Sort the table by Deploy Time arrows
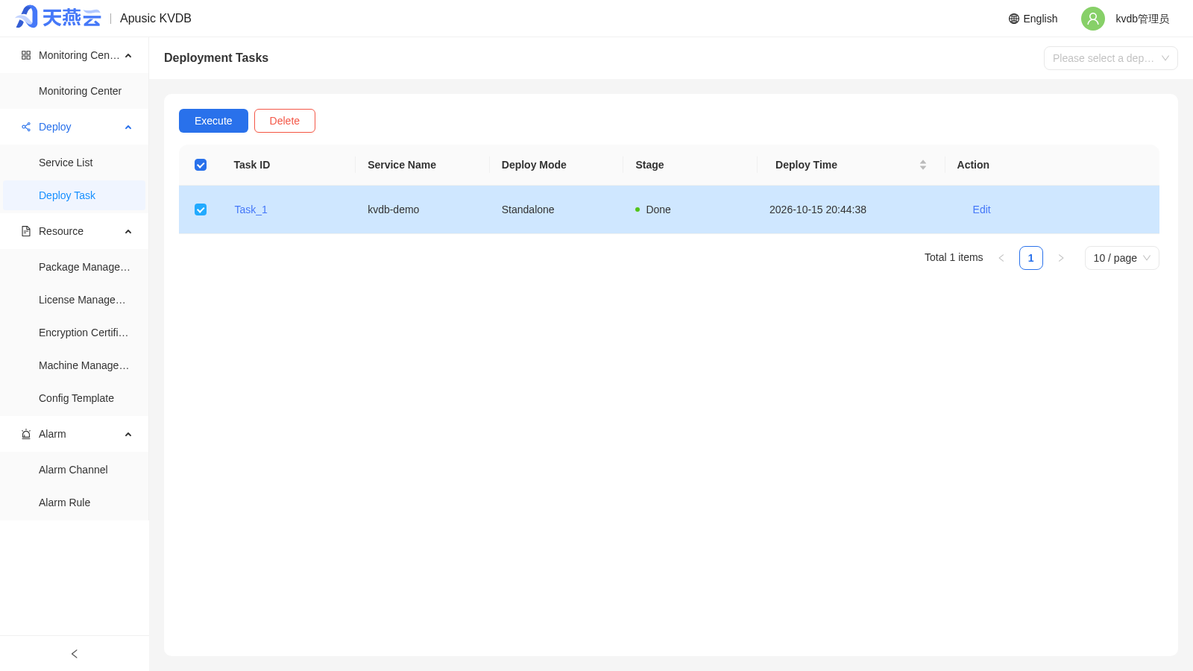Image resolution: width=1193 pixels, height=671 pixels. [923, 165]
